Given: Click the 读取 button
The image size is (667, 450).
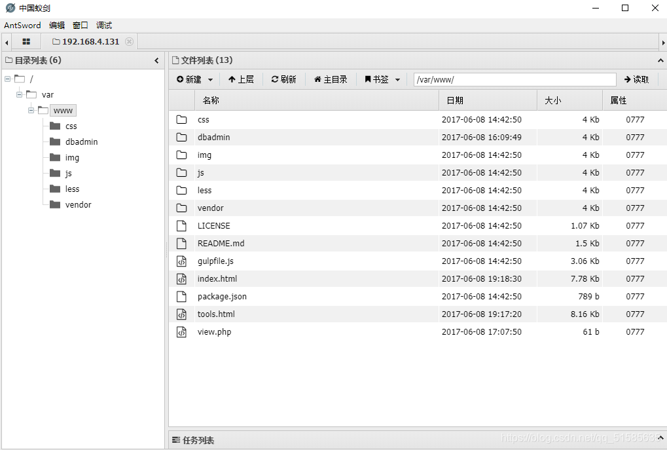Looking at the screenshot, I should pos(637,80).
